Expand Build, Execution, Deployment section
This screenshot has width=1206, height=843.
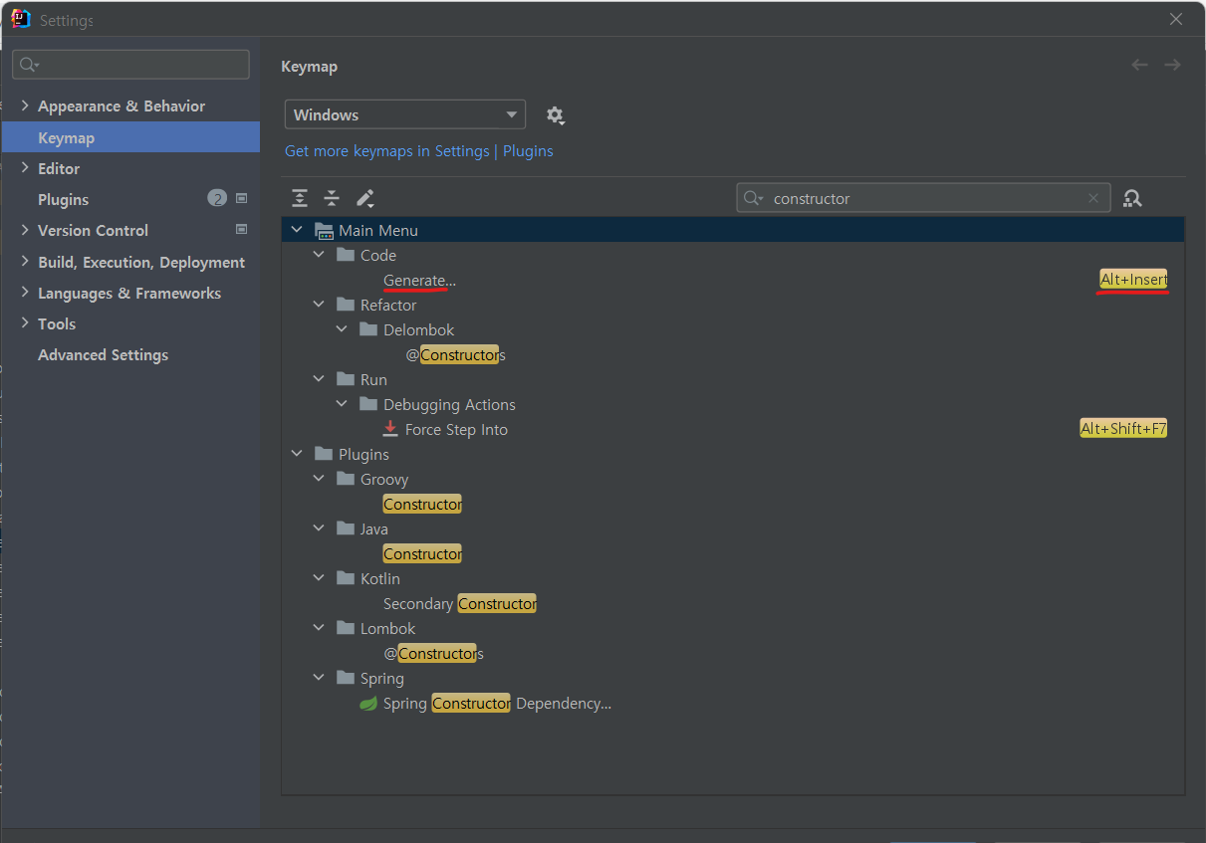coord(25,262)
